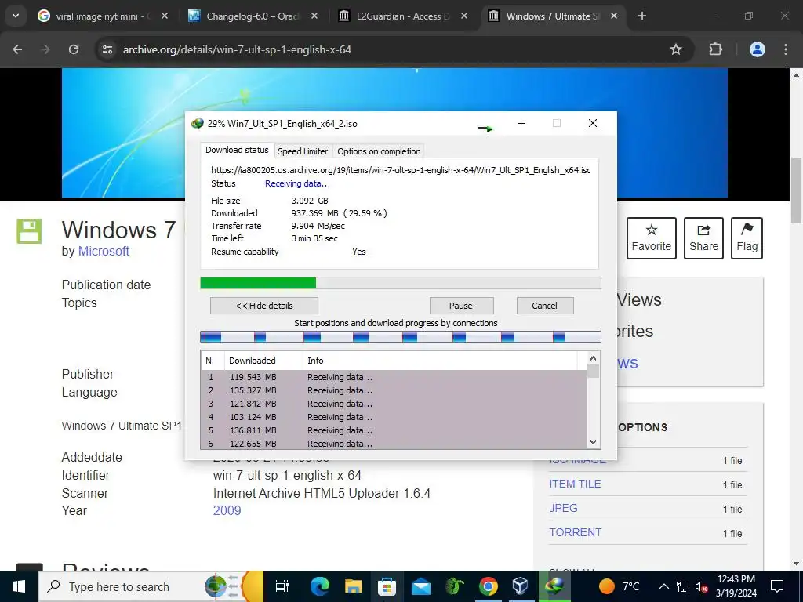This screenshot has width=803, height=602.
Task: Click the forward navigation arrow
Action: 45,49
